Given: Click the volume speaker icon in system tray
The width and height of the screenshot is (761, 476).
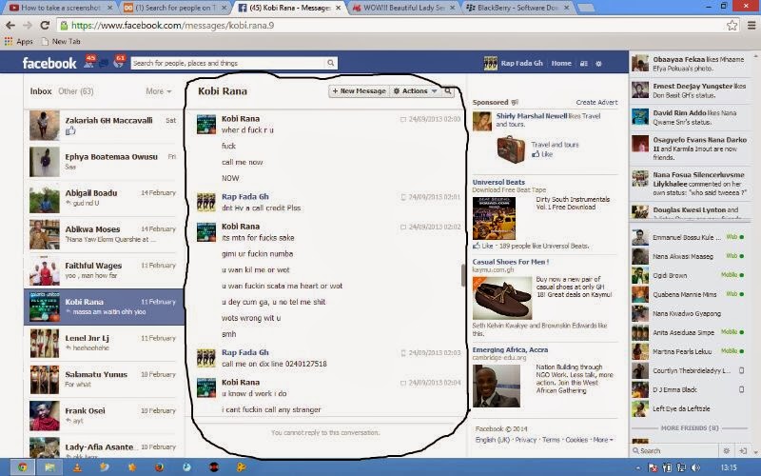Looking at the screenshot, I should coord(695,467).
